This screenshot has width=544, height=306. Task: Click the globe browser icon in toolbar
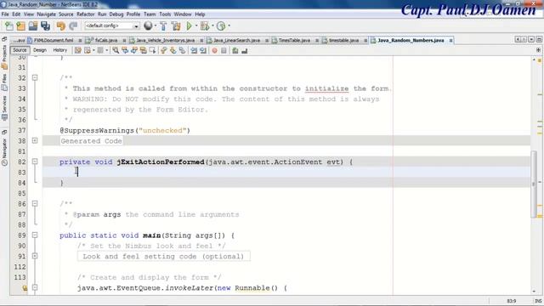click(x=148, y=25)
